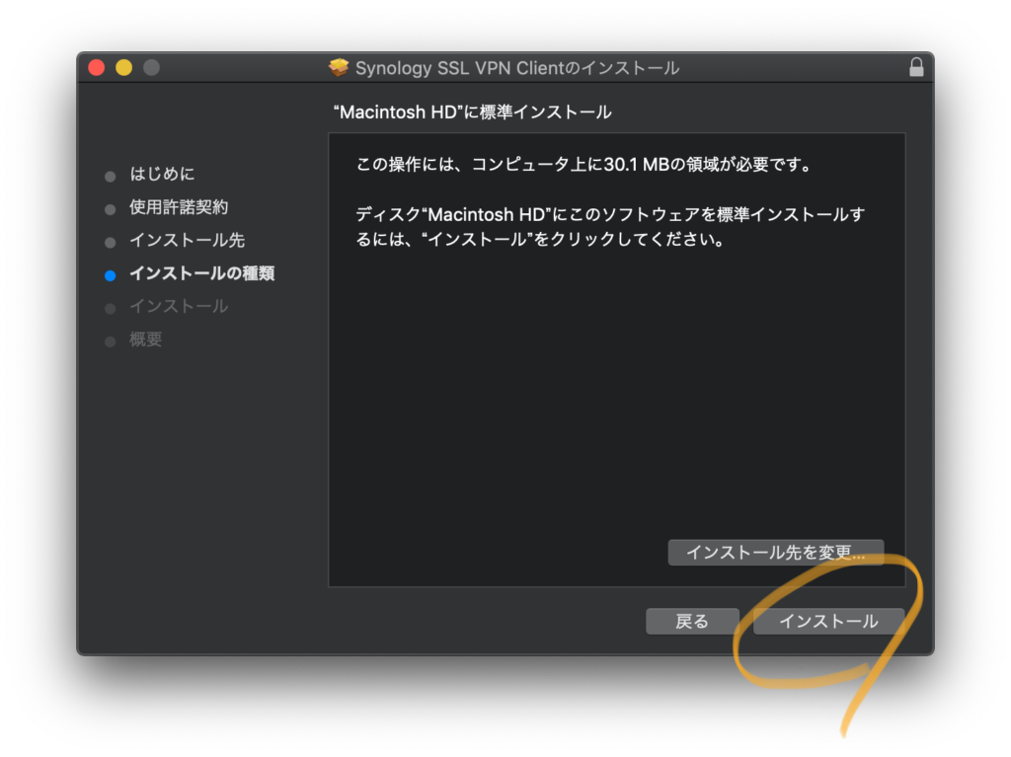Click the dimmed インストール step in sidebar

coord(179,307)
